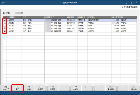Click postal code 2340053
Screen dimensions: 140x95
71,20
